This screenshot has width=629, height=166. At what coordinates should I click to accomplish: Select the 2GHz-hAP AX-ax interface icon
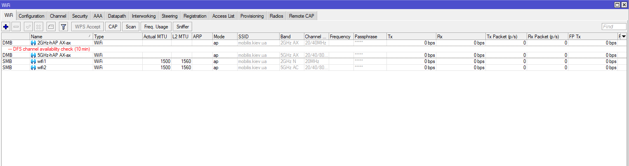(x=33, y=43)
